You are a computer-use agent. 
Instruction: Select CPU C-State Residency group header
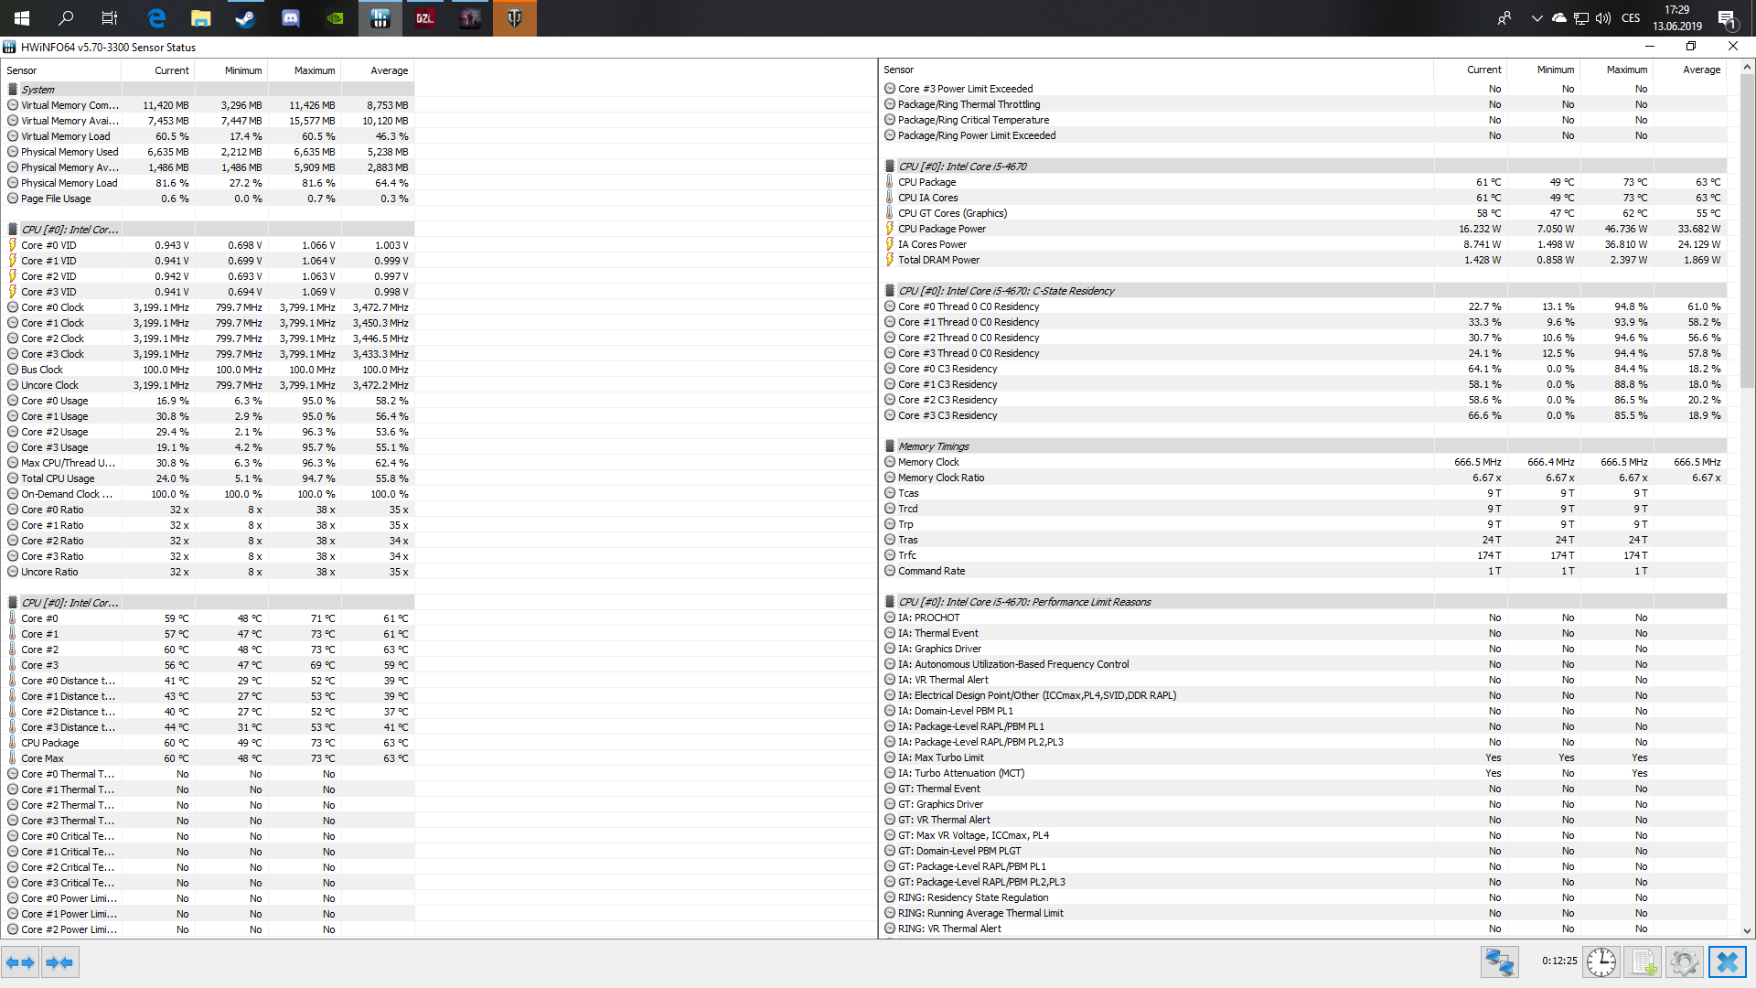[x=1005, y=291]
